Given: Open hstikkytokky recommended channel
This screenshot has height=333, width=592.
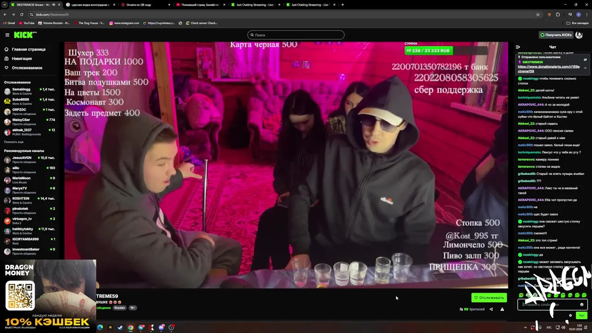Looking at the screenshot, I should click(x=30, y=230).
